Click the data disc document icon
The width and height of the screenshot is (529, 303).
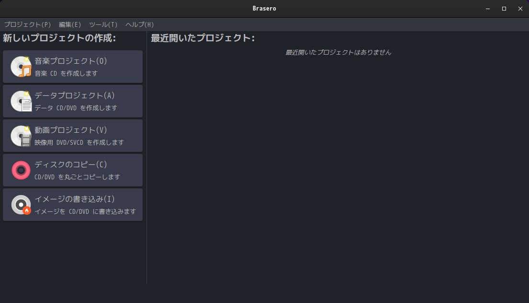pos(21,101)
